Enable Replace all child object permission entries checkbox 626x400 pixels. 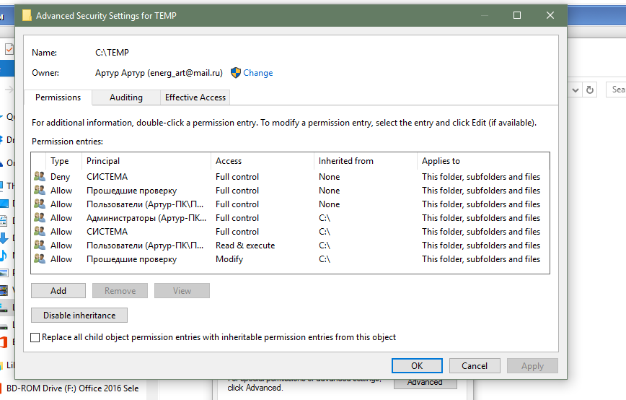[x=36, y=337]
